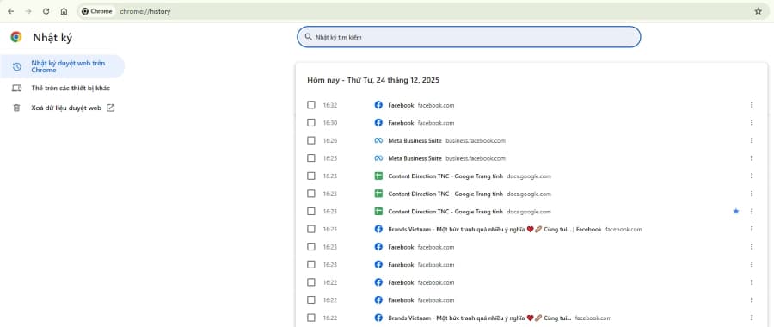Click the Chrome logo beside Nhật ký
The height and width of the screenshot is (327, 774).
coord(16,37)
